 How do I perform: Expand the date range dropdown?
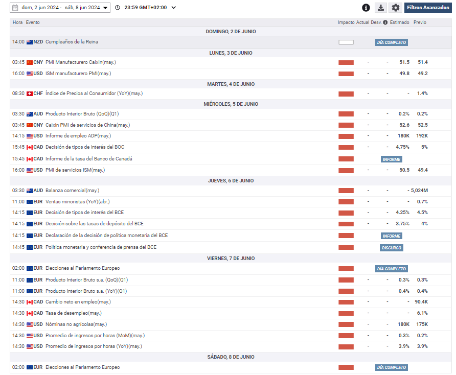(x=105, y=8)
